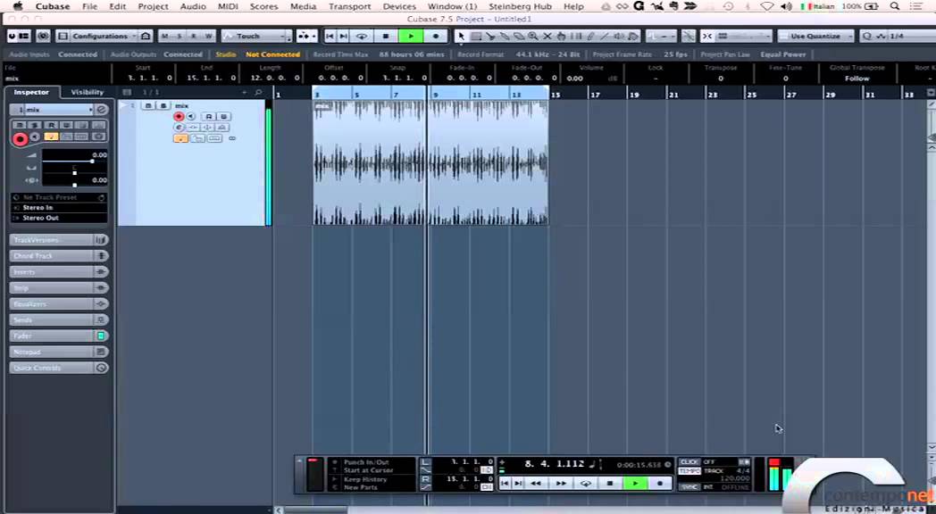This screenshot has width=936, height=514.
Task: Click the toolbar cycle loop button
Action: click(362, 37)
